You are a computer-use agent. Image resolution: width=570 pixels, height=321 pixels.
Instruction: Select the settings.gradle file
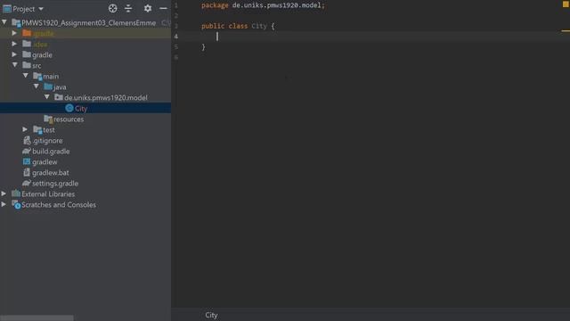pos(55,183)
